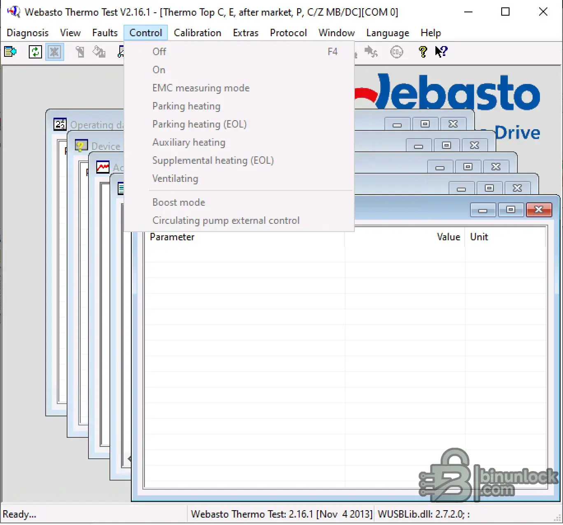Select Auxiliary heating

[239, 142]
